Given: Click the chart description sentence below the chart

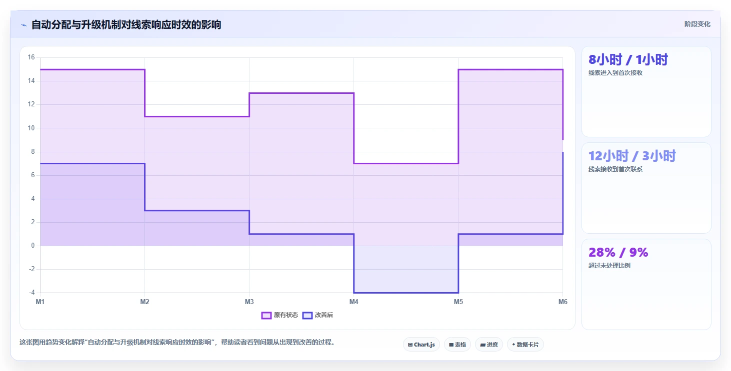Looking at the screenshot, I should [x=177, y=343].
